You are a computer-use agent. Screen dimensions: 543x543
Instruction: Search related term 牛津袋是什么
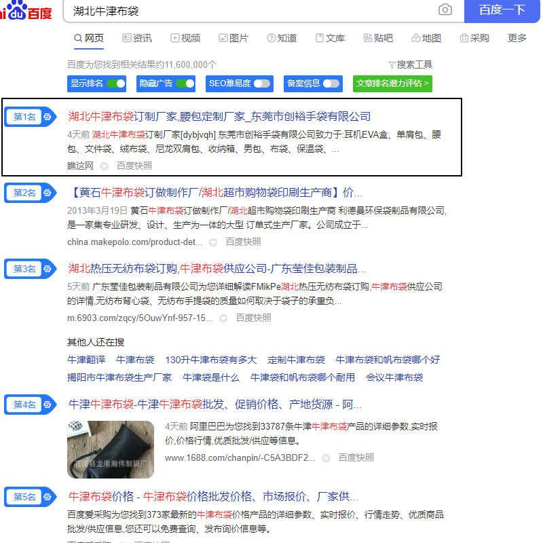point(211,377)
